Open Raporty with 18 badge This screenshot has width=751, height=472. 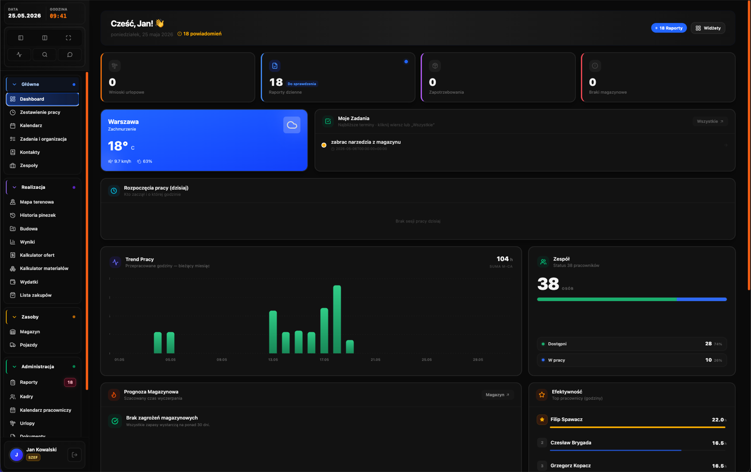[43, 382]
